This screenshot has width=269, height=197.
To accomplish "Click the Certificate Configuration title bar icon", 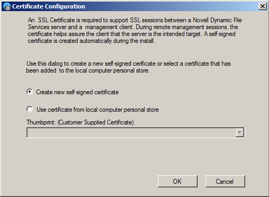I will point(7,6).
